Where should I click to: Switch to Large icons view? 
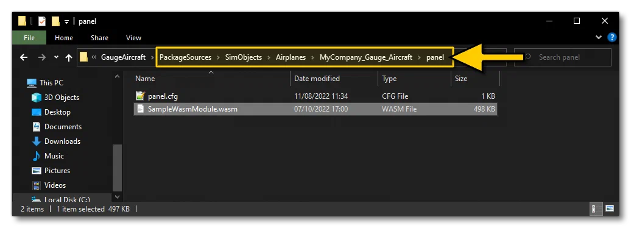click(x=610, y=208)
